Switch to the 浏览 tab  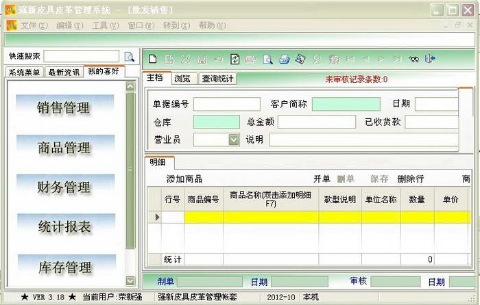(x=183, y=79)
